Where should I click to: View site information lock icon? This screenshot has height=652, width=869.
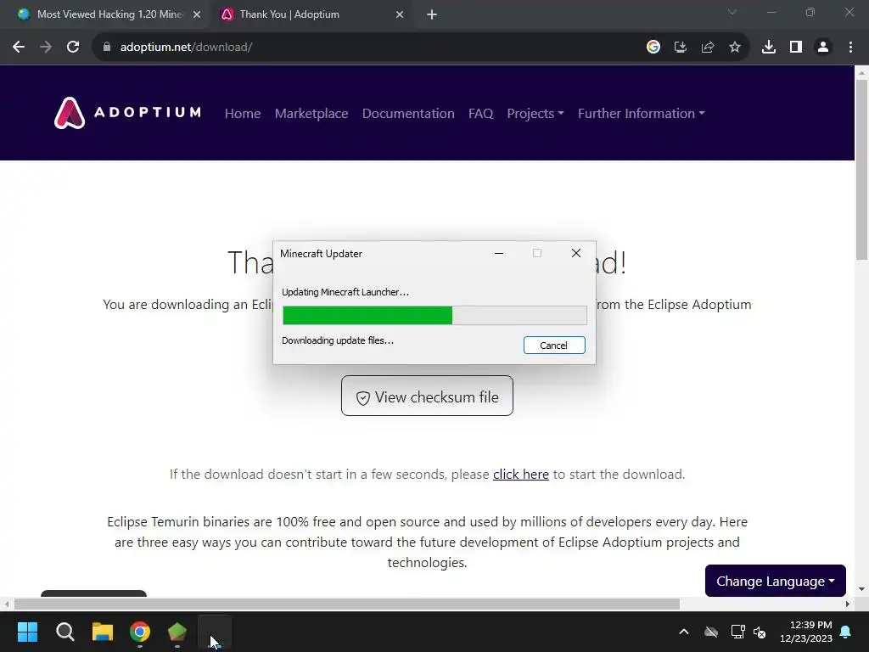tap(107, 48)
